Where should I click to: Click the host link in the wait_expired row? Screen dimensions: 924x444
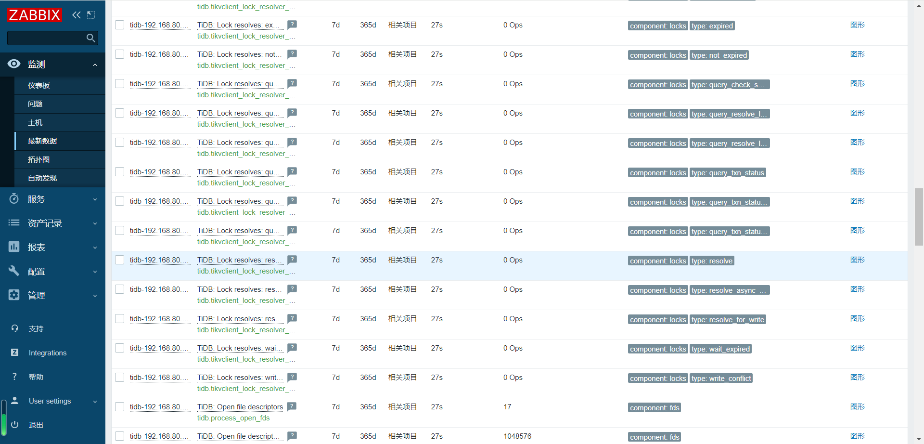coord(160,348)
